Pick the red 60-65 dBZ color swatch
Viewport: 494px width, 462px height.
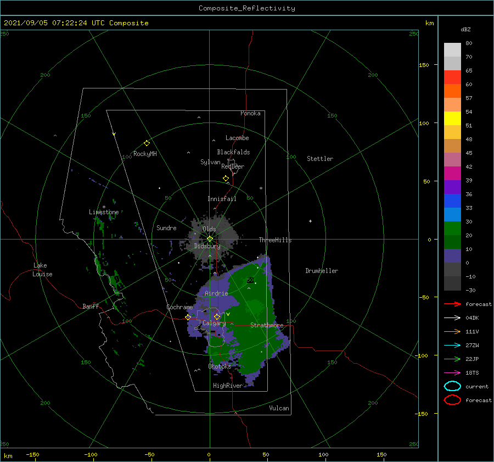click(x=452, y=77)
